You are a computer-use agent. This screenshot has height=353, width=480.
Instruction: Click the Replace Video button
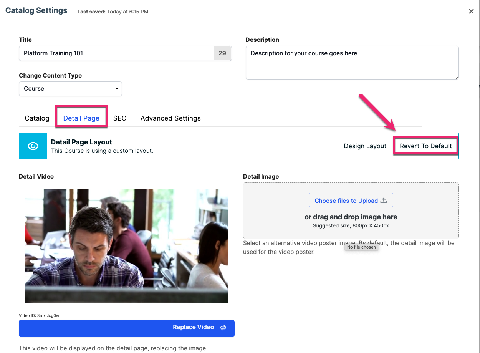(127, 328)
